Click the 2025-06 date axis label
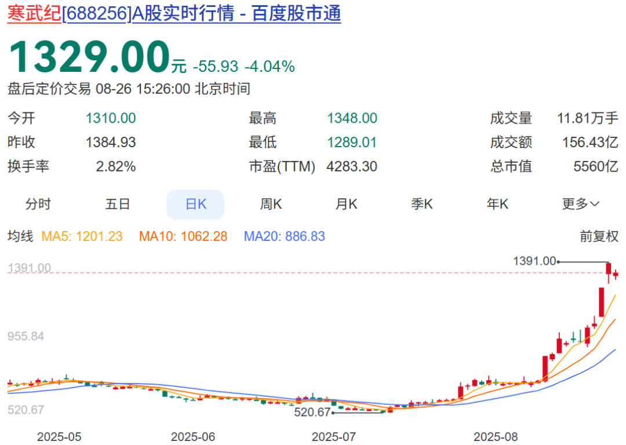 tap(193, 437)
